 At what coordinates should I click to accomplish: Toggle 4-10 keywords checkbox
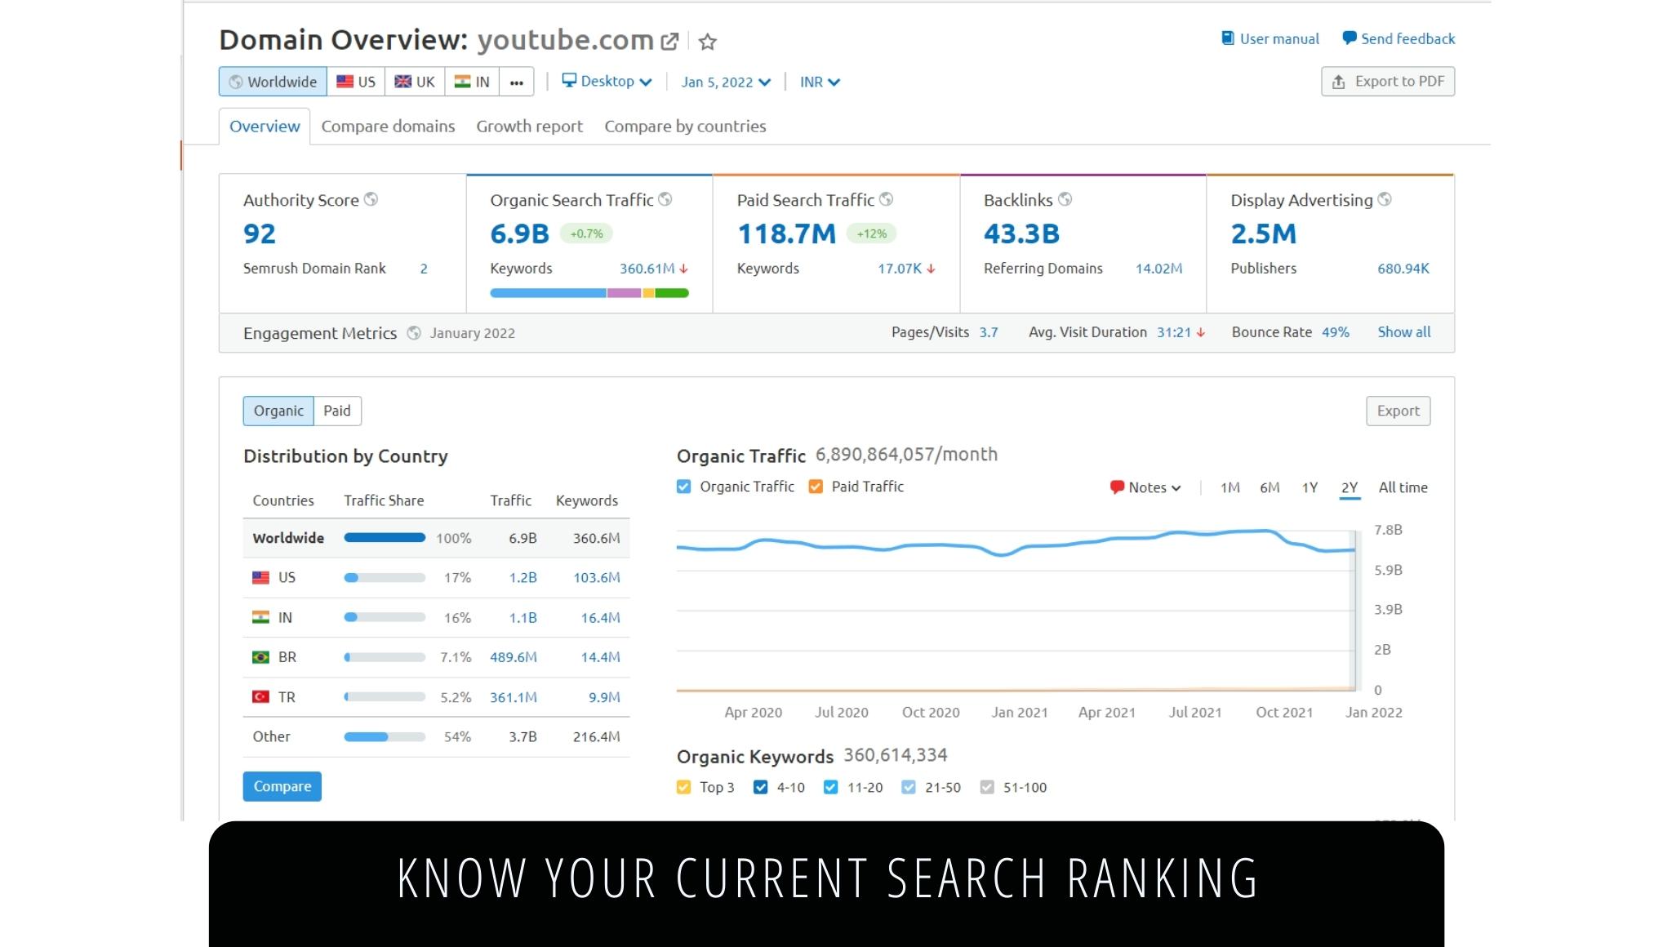click(761, 788)
